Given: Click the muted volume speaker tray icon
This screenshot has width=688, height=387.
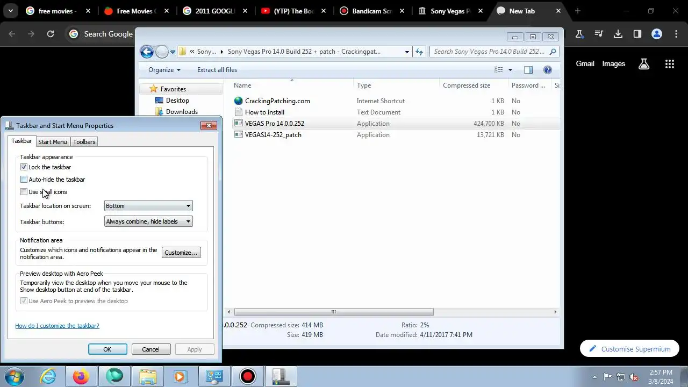Looking at the screenshot, I should [634, 377].
